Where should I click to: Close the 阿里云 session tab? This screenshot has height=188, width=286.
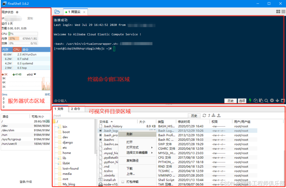tap(84, 12)
